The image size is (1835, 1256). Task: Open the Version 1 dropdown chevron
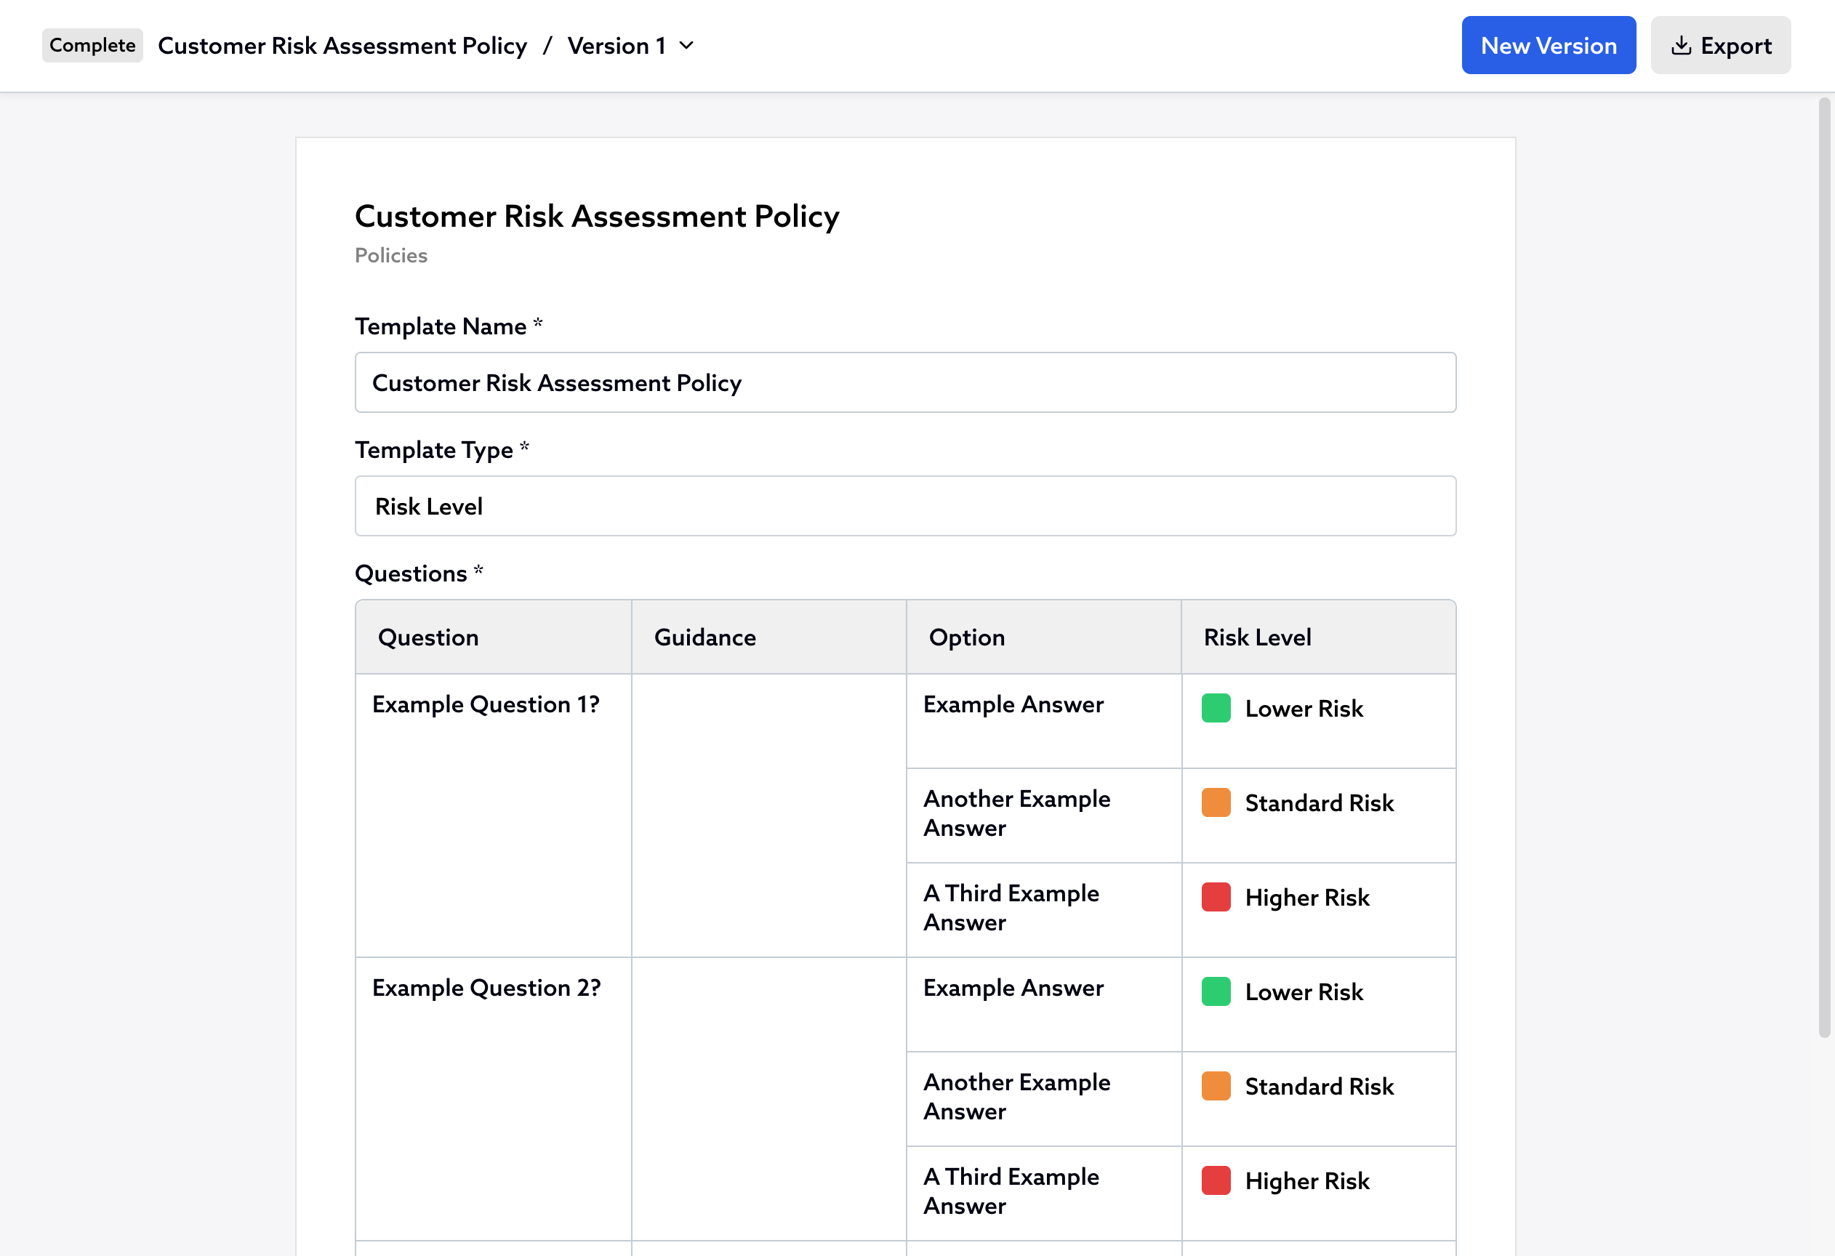[x=687, y=46]
